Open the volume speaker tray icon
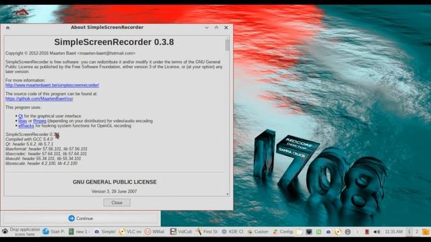 coord(376,232)
